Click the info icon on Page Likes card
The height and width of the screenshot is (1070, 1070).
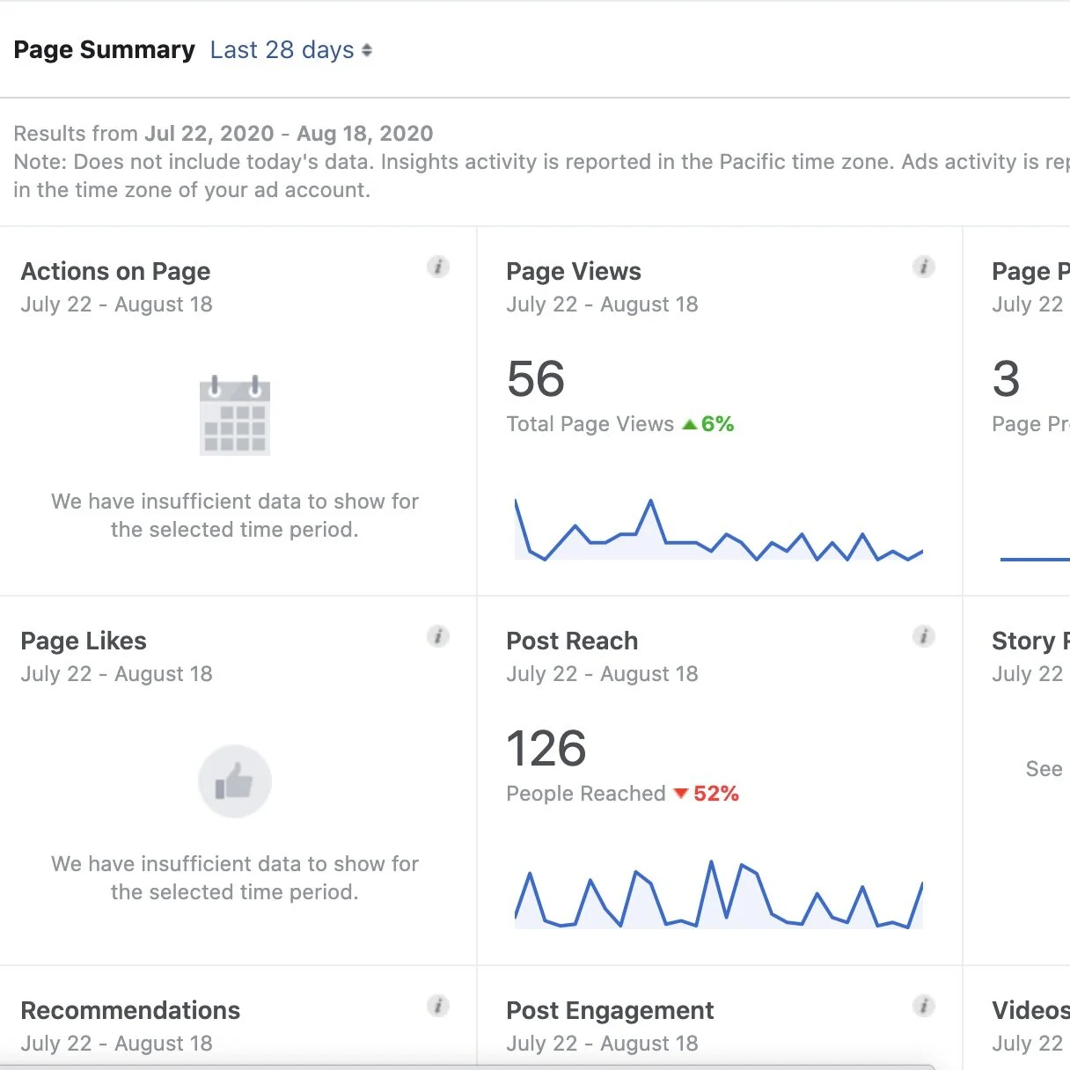click(x=438, y=636)
